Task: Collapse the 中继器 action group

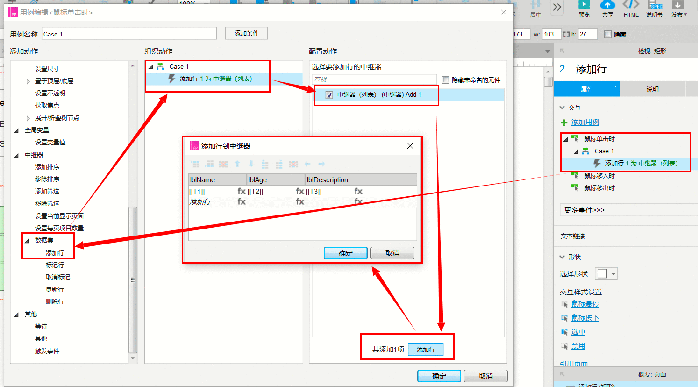Action: pos(17,155)
